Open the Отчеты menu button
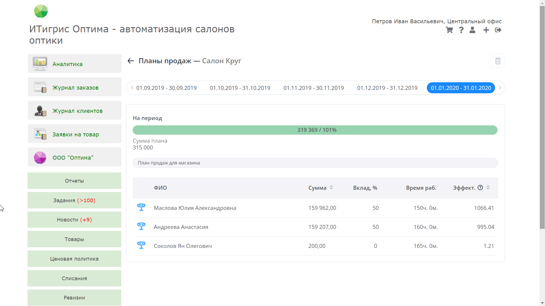The height and width of the screenshot is (306, 545). click(x=74, y=181)
